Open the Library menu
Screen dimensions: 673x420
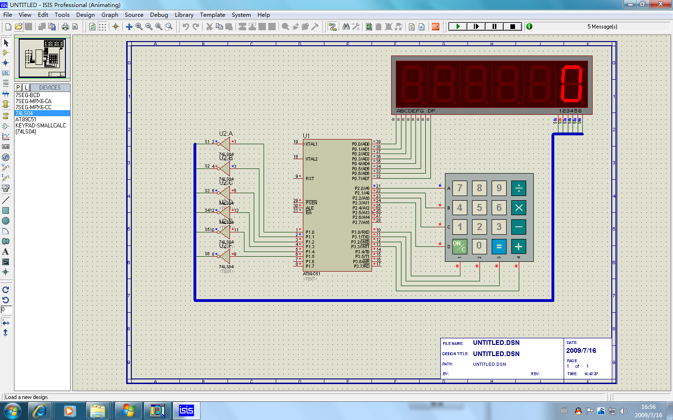(x=184, y=15)
